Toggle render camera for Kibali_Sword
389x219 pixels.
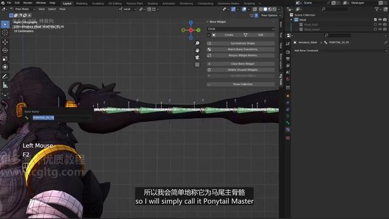point(385,29)
